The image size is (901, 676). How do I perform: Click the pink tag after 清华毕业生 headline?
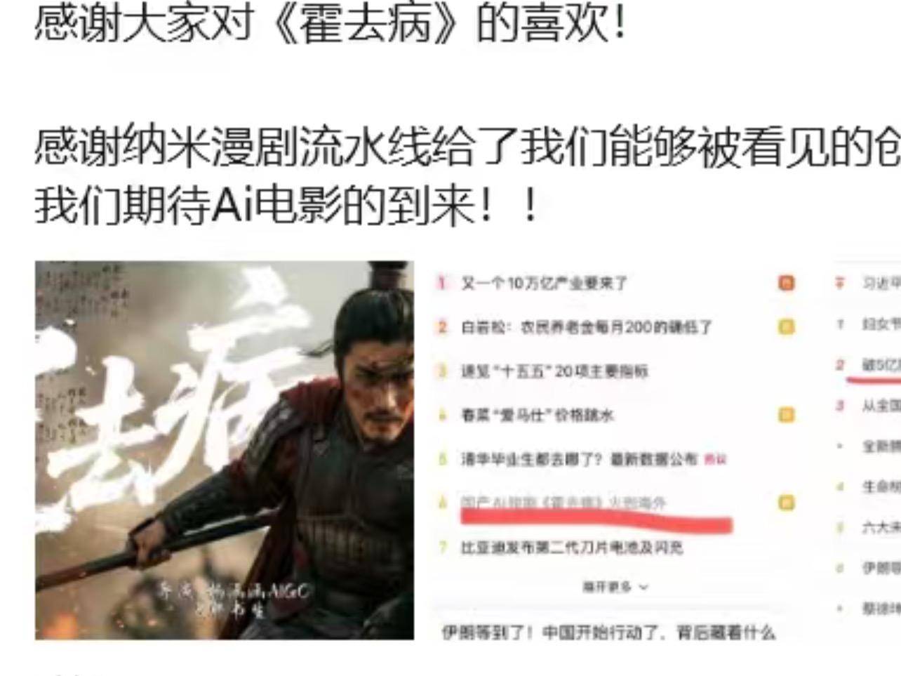point(715,460)
